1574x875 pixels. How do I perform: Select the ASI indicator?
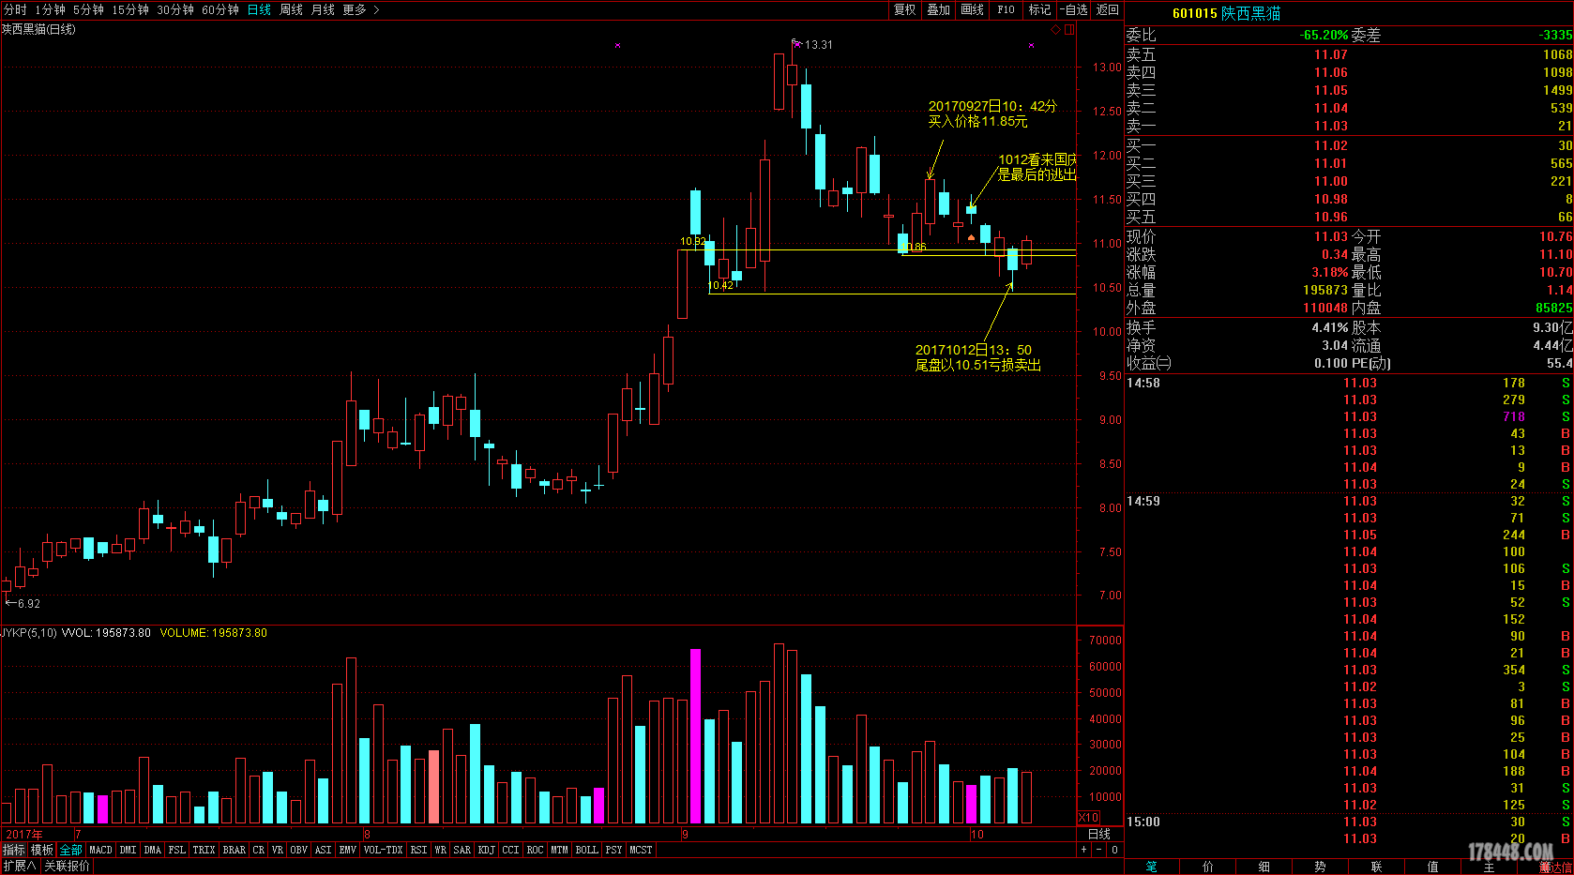[323, 850]
